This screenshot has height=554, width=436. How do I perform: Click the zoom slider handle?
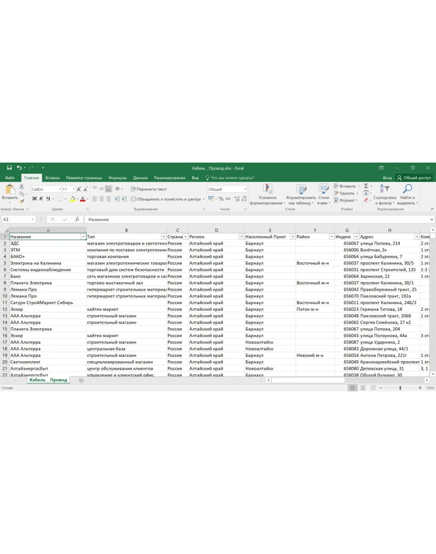[x=400, y=388]
